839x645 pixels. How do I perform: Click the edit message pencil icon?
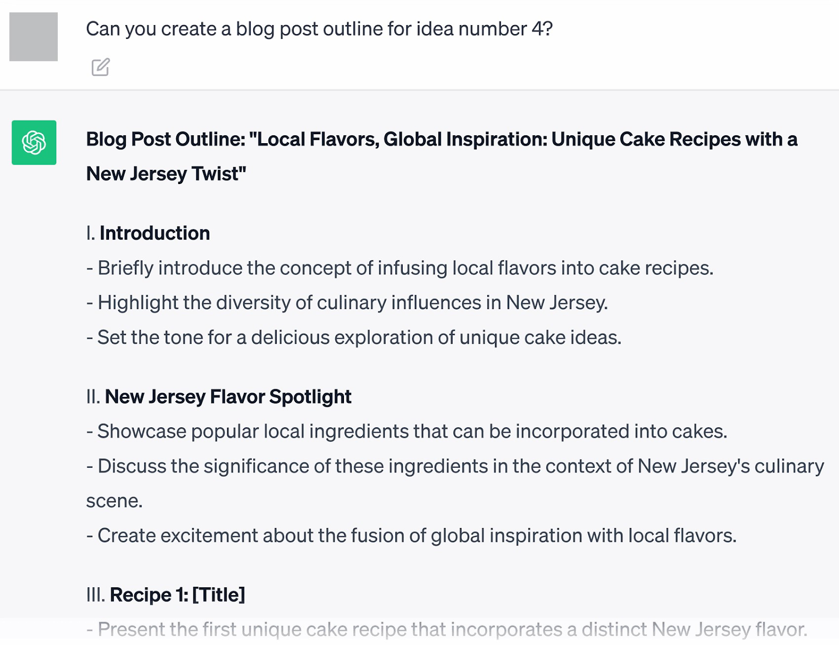pyautogui.click(x=100, y=67)
